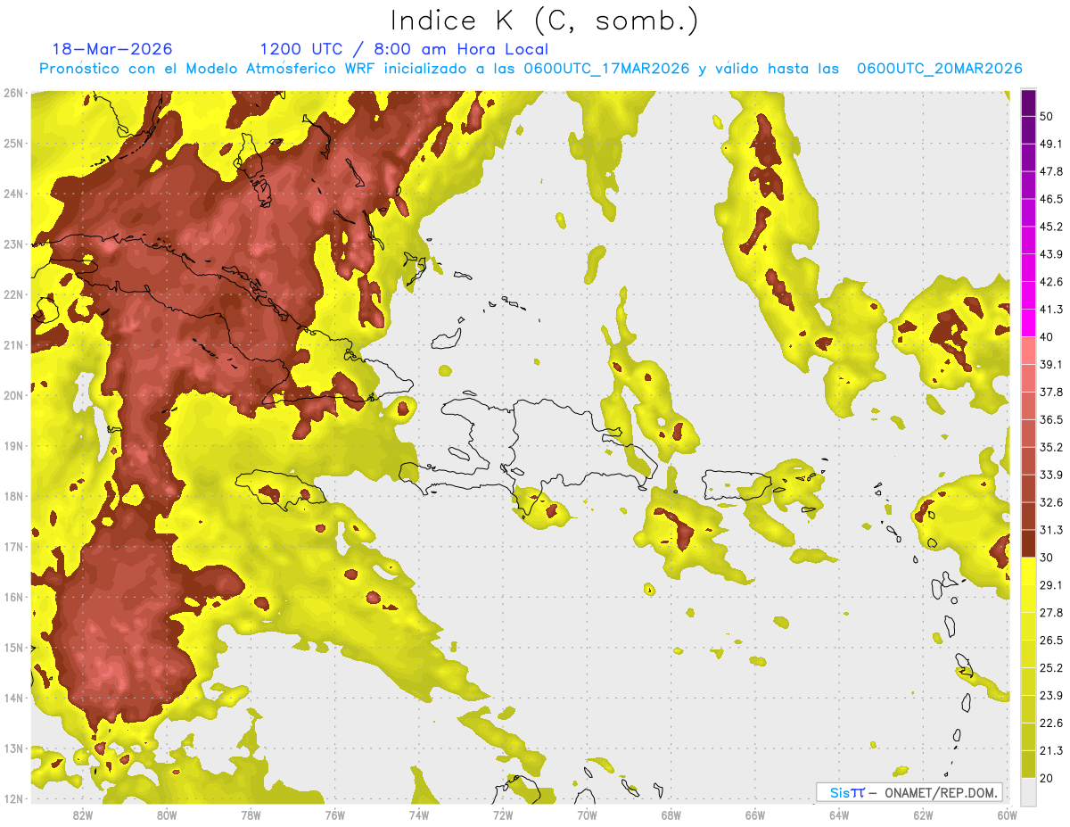
Task: Click the time label "1200 UTC / 8:00 am Hora Local"
Action: (404, 49)
